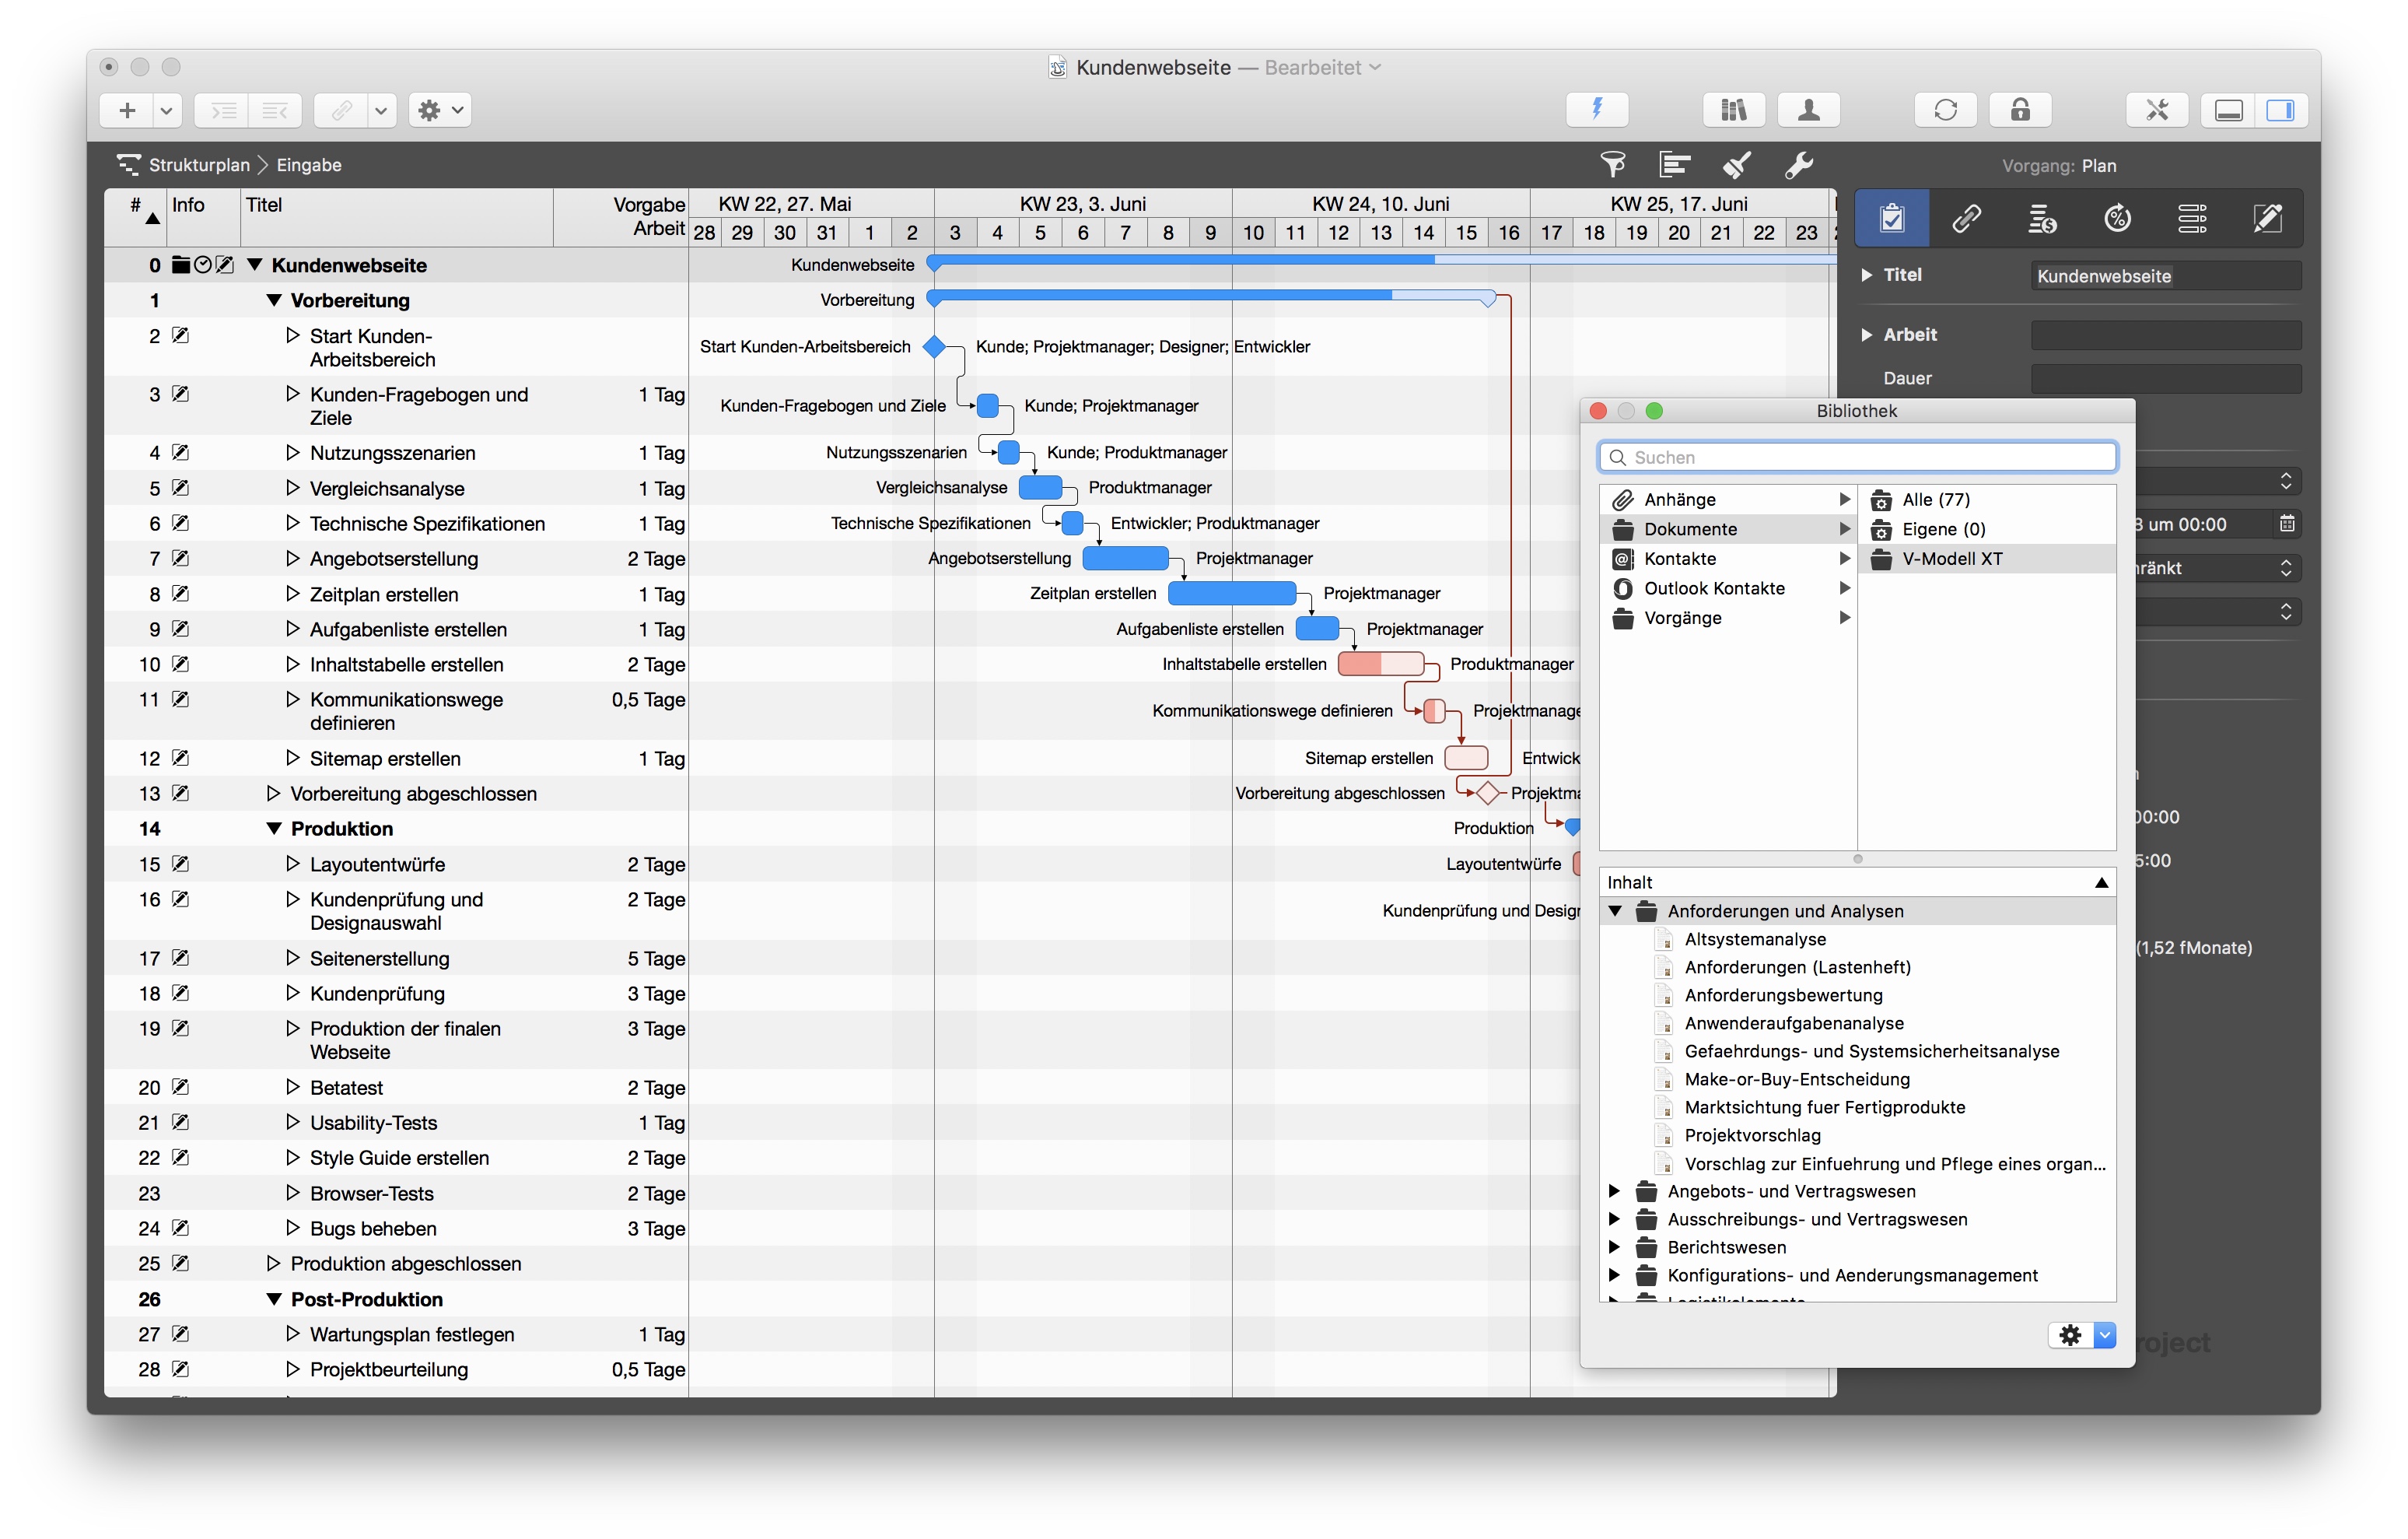Click the resources person toolbar button

click(1808, 110)
